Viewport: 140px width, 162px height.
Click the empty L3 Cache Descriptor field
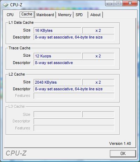point(74,121)
